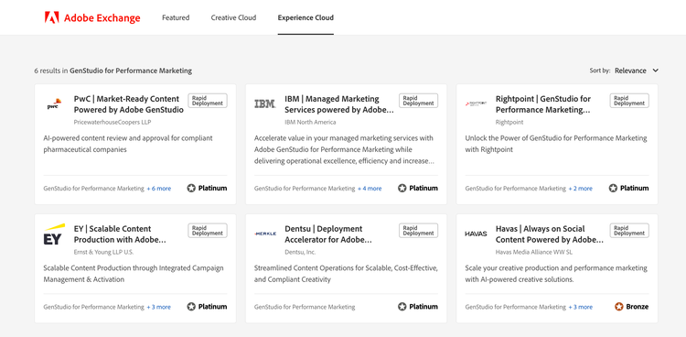
Task: Expand +2 more on Rightpoint card
Action: pyautogui.click(x=581, y=189)
